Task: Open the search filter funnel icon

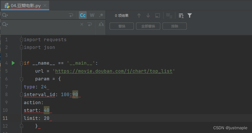Action: (x=190, y=15)
